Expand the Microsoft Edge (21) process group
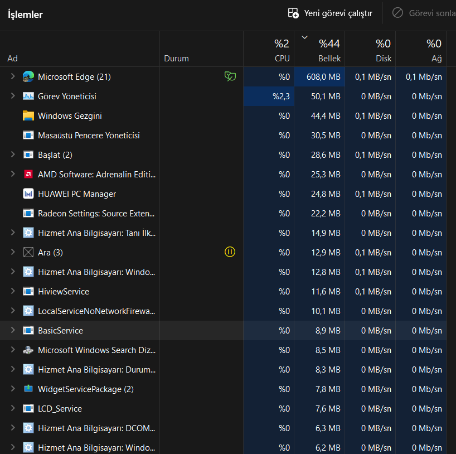 tap(13, 76)
